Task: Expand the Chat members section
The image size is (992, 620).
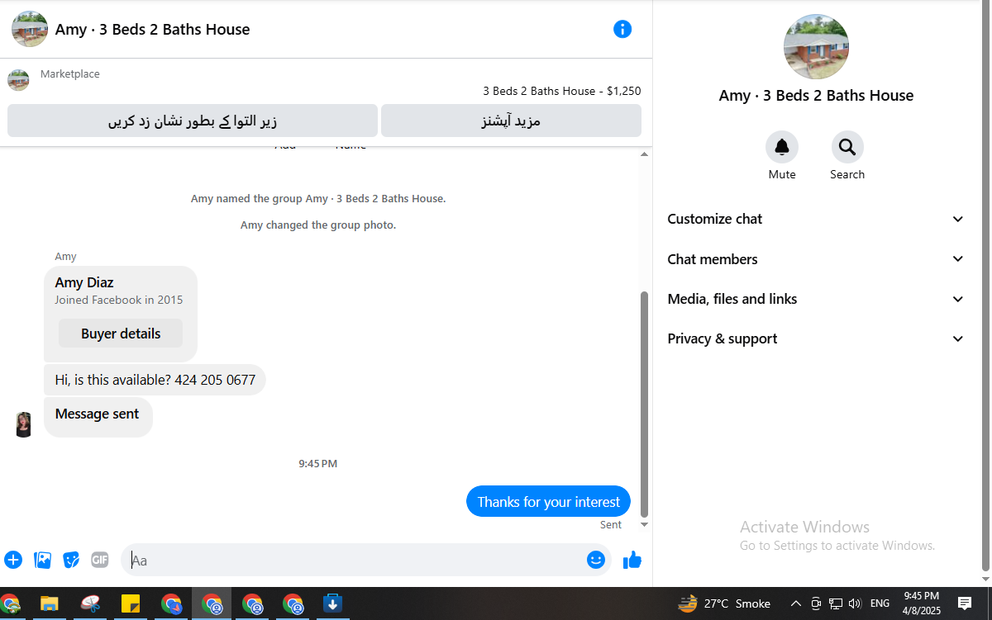Action: tap(816, 259)
